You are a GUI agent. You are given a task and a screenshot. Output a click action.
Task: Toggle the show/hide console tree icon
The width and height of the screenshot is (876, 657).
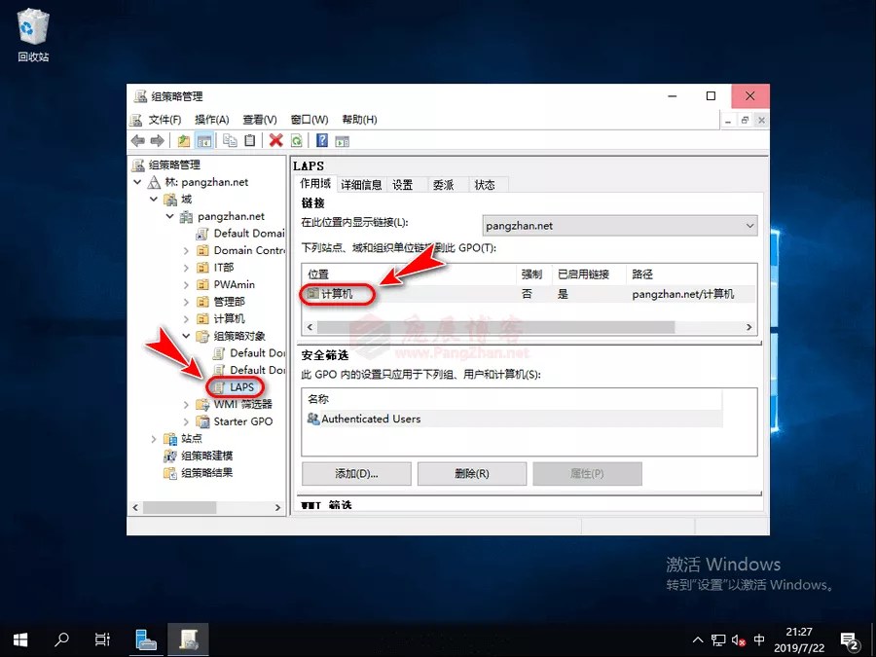[x=204, y=141]
